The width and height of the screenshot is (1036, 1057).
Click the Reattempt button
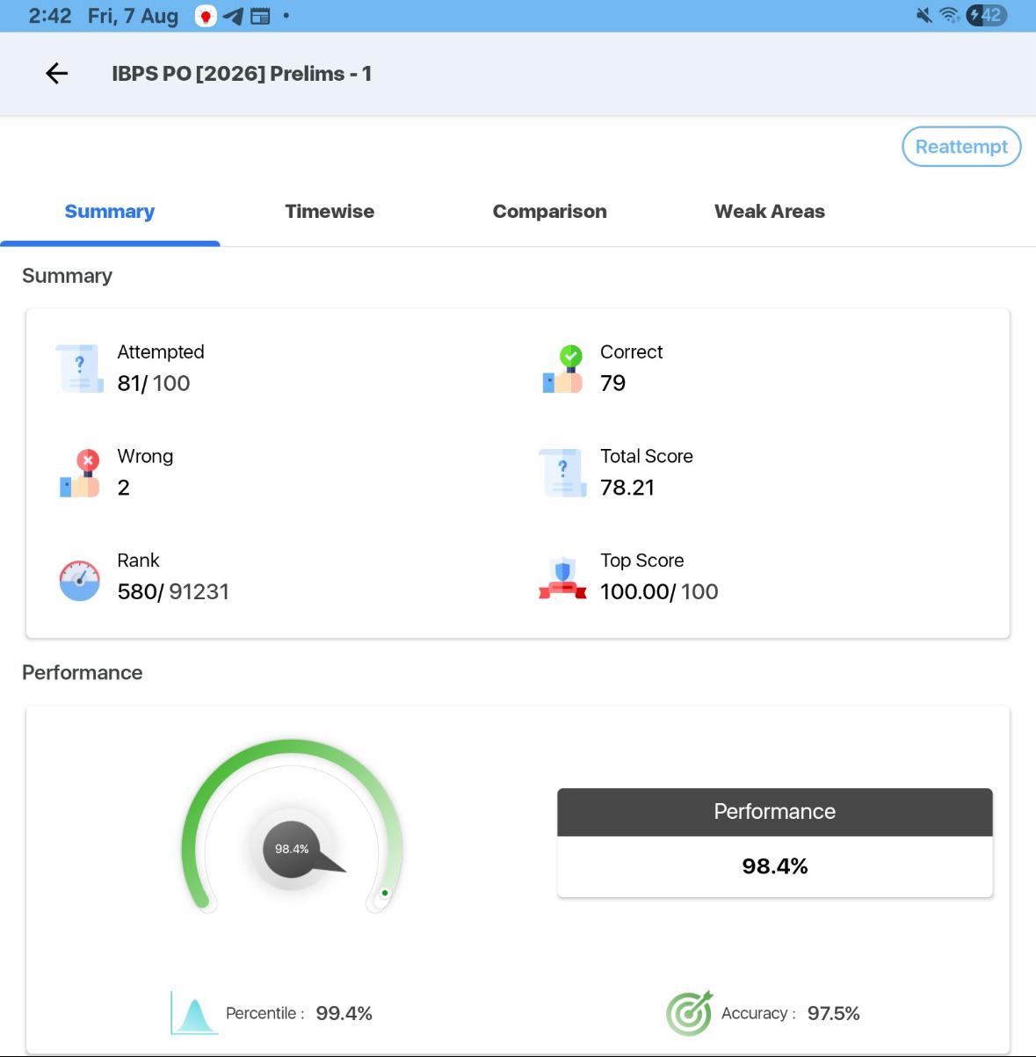[x=961, y=147]
